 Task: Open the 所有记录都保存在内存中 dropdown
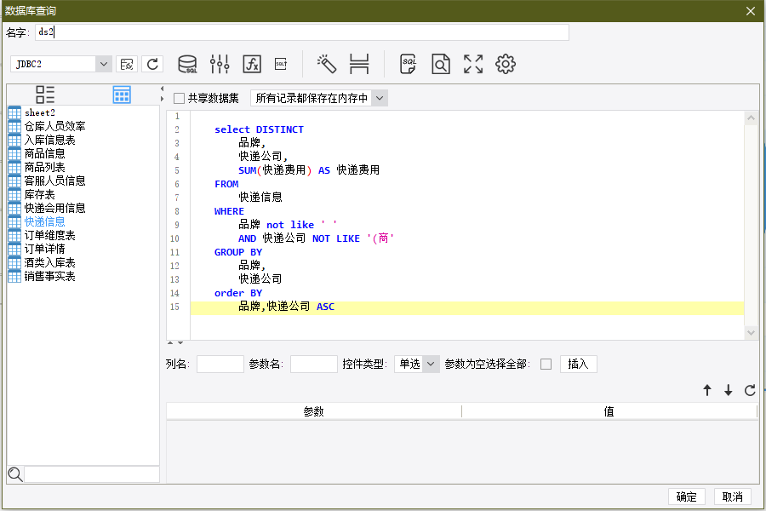(x=380, y=98)
